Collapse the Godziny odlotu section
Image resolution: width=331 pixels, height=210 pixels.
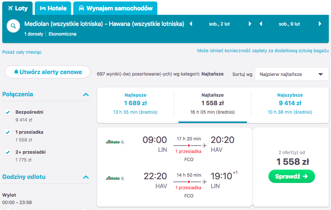point(86,177)
